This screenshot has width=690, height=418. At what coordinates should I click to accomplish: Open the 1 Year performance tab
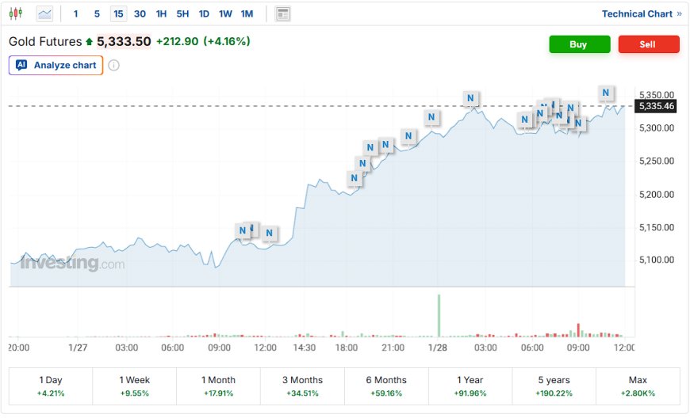tap(470, 386)
